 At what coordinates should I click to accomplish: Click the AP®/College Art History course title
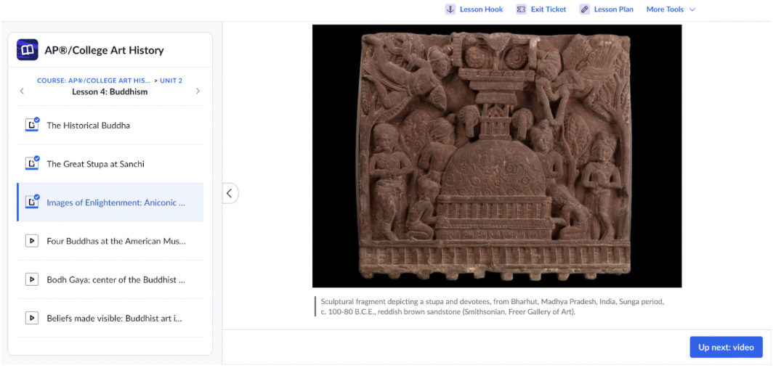(104, 50)
